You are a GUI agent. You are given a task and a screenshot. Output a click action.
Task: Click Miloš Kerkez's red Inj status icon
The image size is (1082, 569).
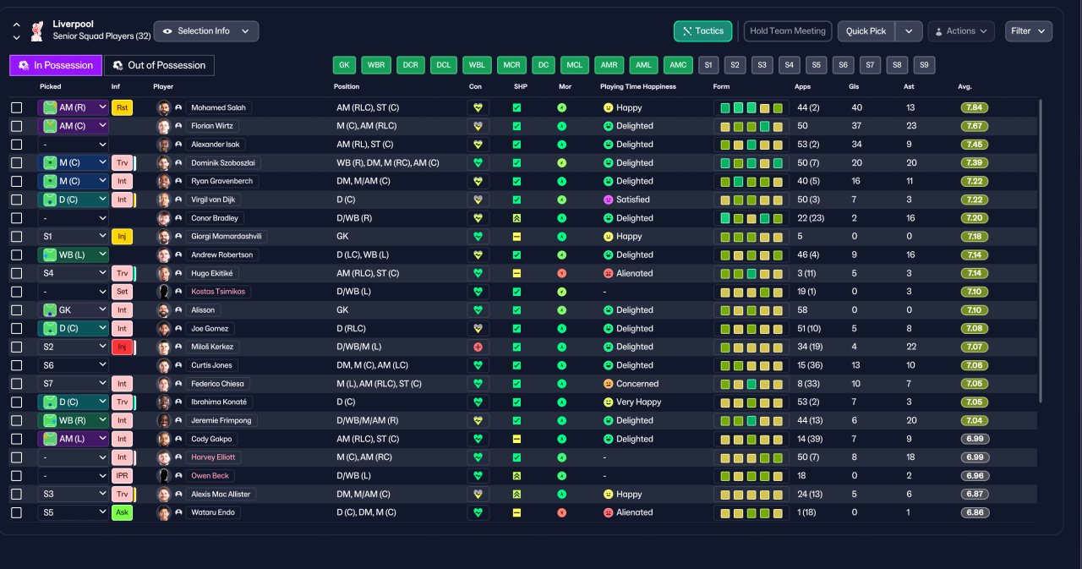click(123, 347)
